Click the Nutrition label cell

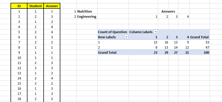[x=84, y=12]
